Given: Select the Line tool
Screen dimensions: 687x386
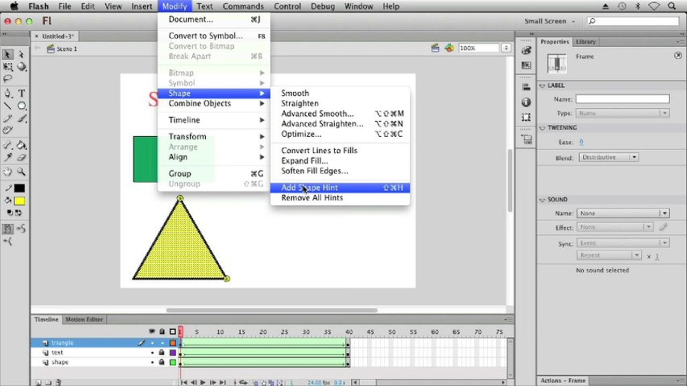Looking at the screenshot, I should pos(8,106).
